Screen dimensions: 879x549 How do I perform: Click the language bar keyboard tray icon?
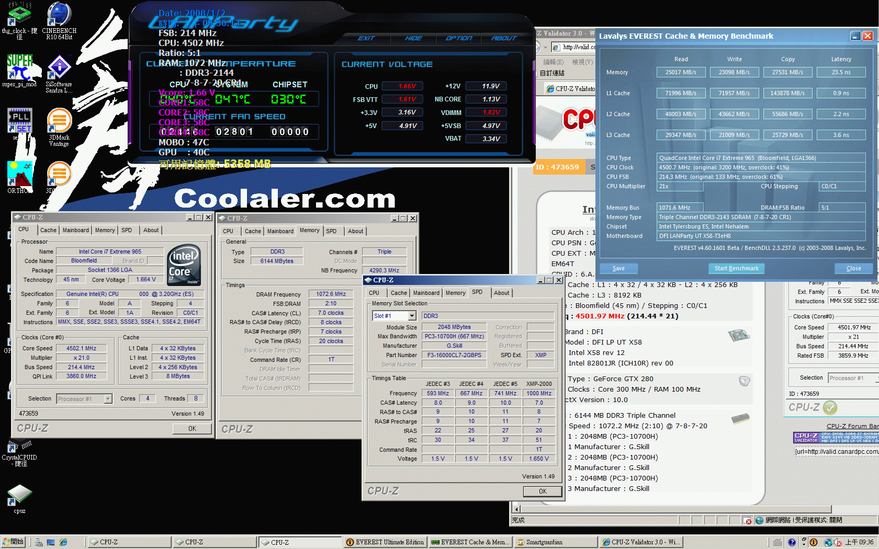point(778,542)
